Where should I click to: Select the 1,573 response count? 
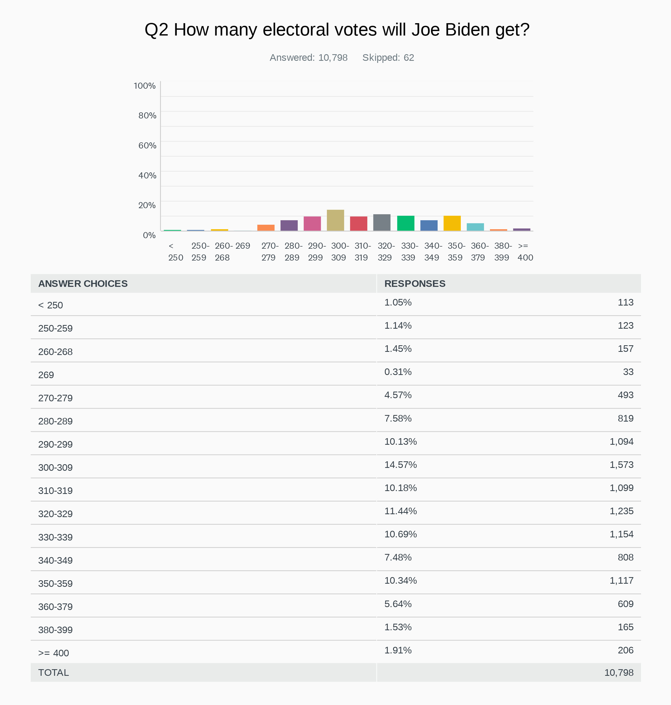point(621,465)
